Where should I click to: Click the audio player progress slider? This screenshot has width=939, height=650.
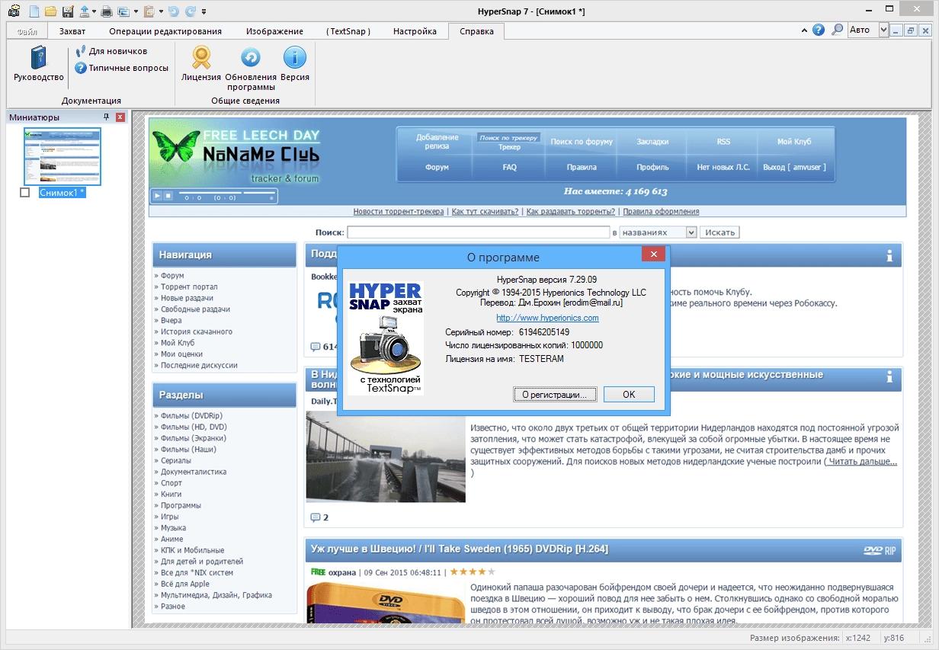click(210, 194)
